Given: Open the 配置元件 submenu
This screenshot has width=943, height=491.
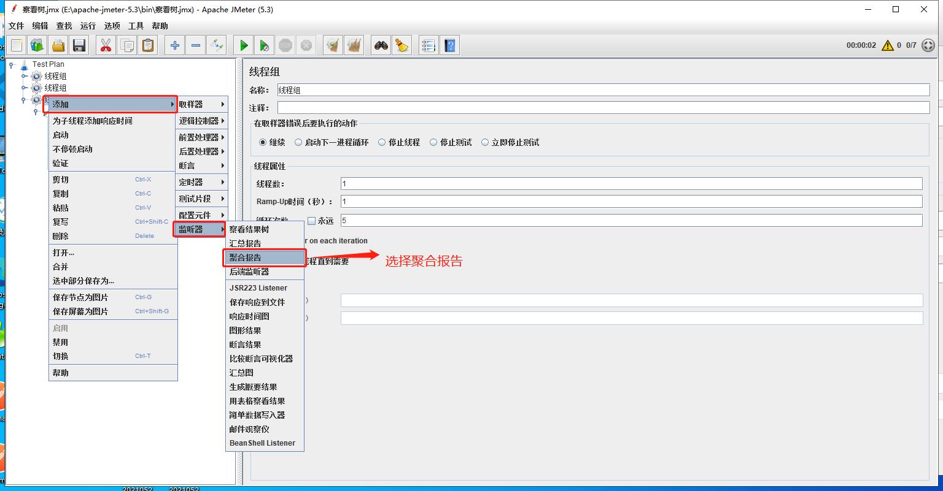Looking at the screenshot, I should (202, 215).
